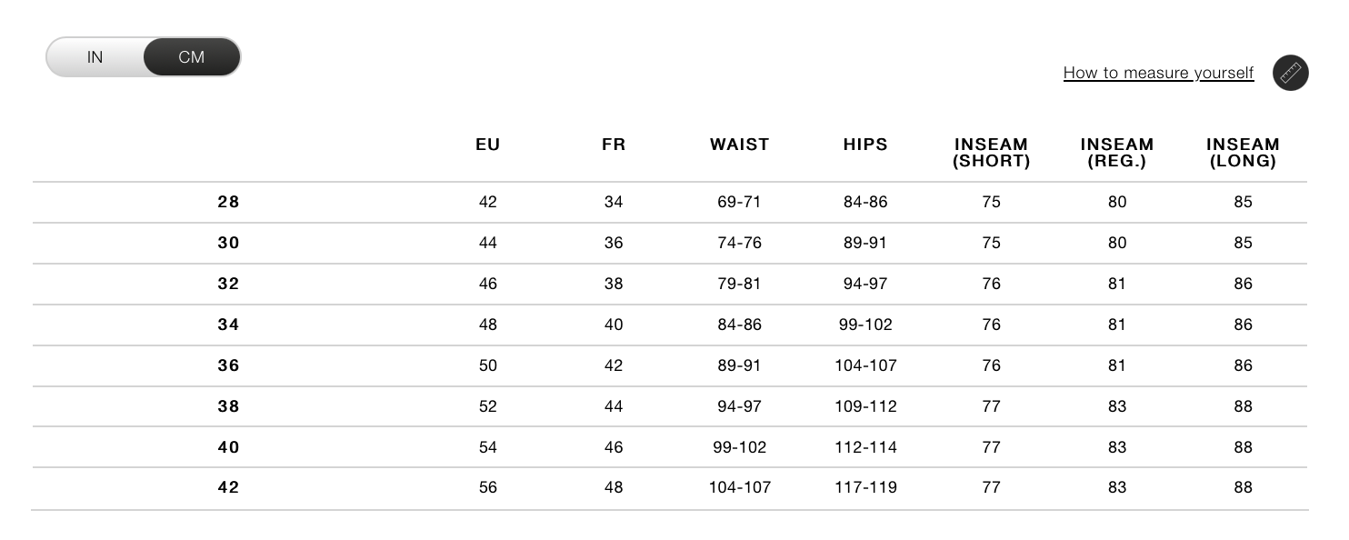Select the CM unit option
Screen dimensions: 1349x540
[x=192, y=57]
